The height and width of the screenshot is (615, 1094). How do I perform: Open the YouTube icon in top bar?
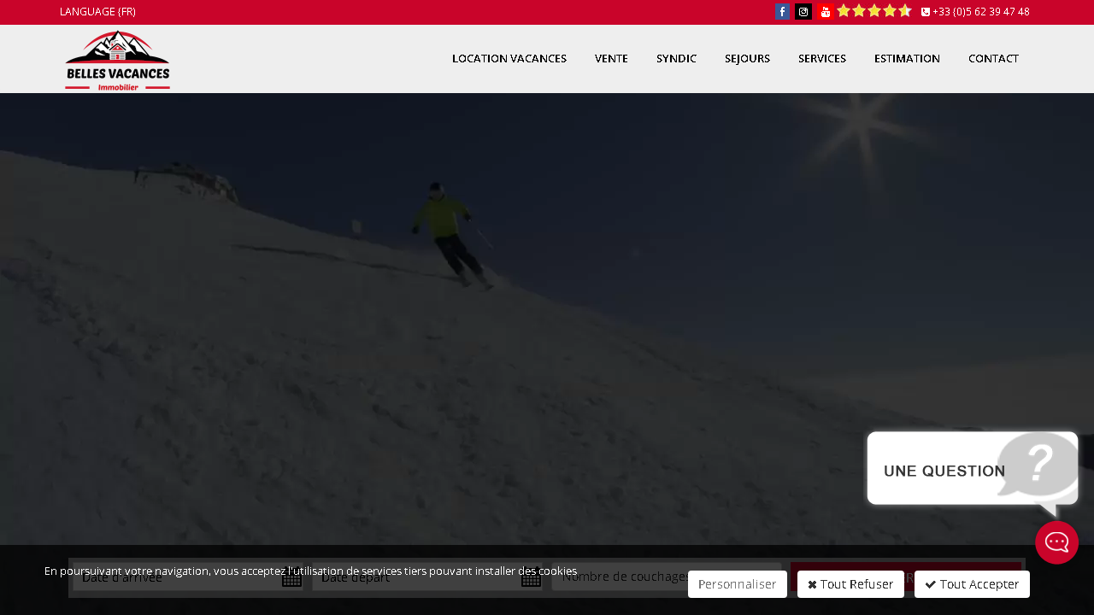(x=825, y=12)
